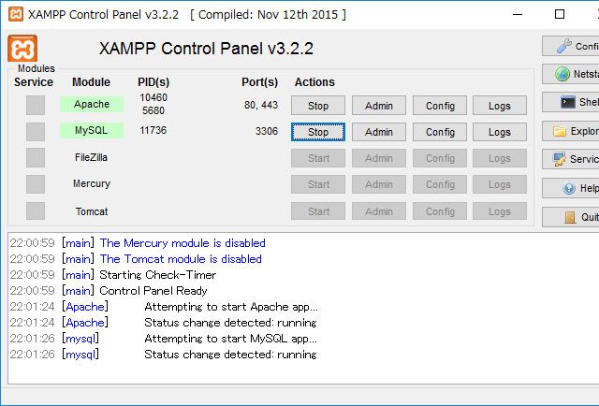This screenshot has width=599, height=406.
Task: Start the Mercury module
Action: (x=318, y=184)
